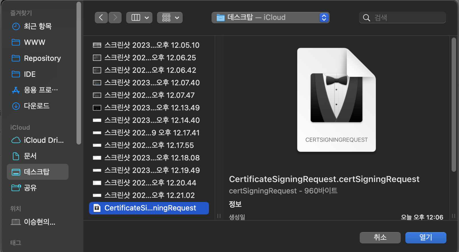This screenshot has height=252, width=459.
Task: Open the 데스크탑 — iCloud location popup
Action: click(x=270, y=18)
